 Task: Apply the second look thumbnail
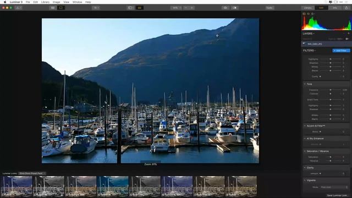point(48,186)
